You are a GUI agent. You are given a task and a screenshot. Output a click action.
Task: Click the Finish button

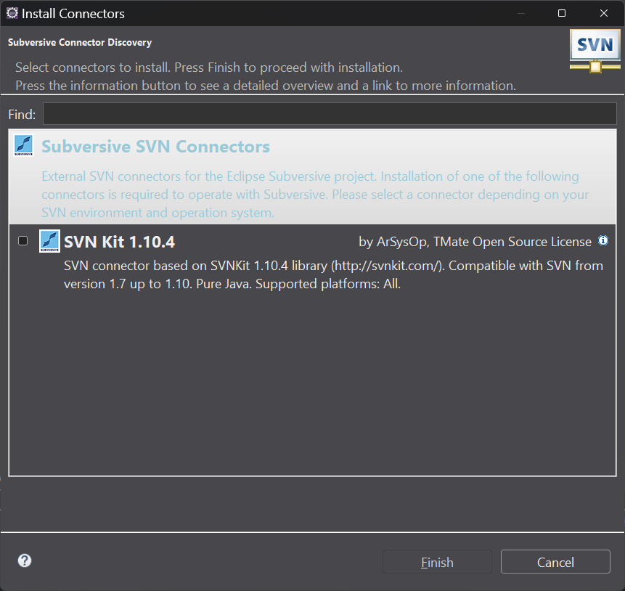[437, 562]
